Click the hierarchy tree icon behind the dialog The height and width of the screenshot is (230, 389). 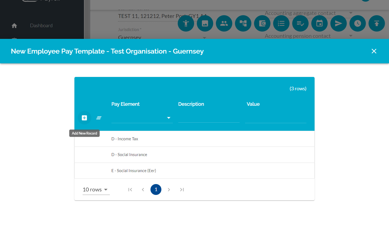243,23
